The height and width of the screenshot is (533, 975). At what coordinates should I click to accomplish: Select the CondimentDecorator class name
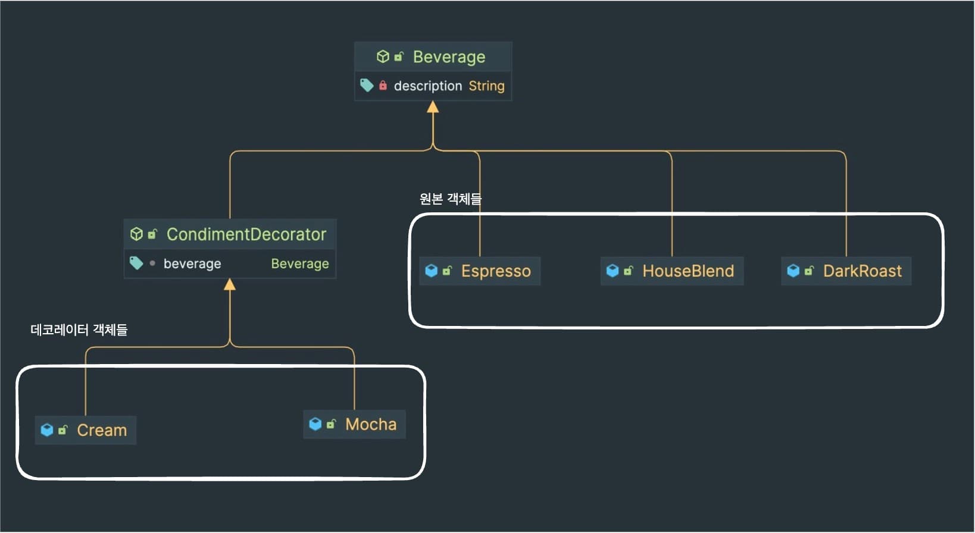point(246,234)
